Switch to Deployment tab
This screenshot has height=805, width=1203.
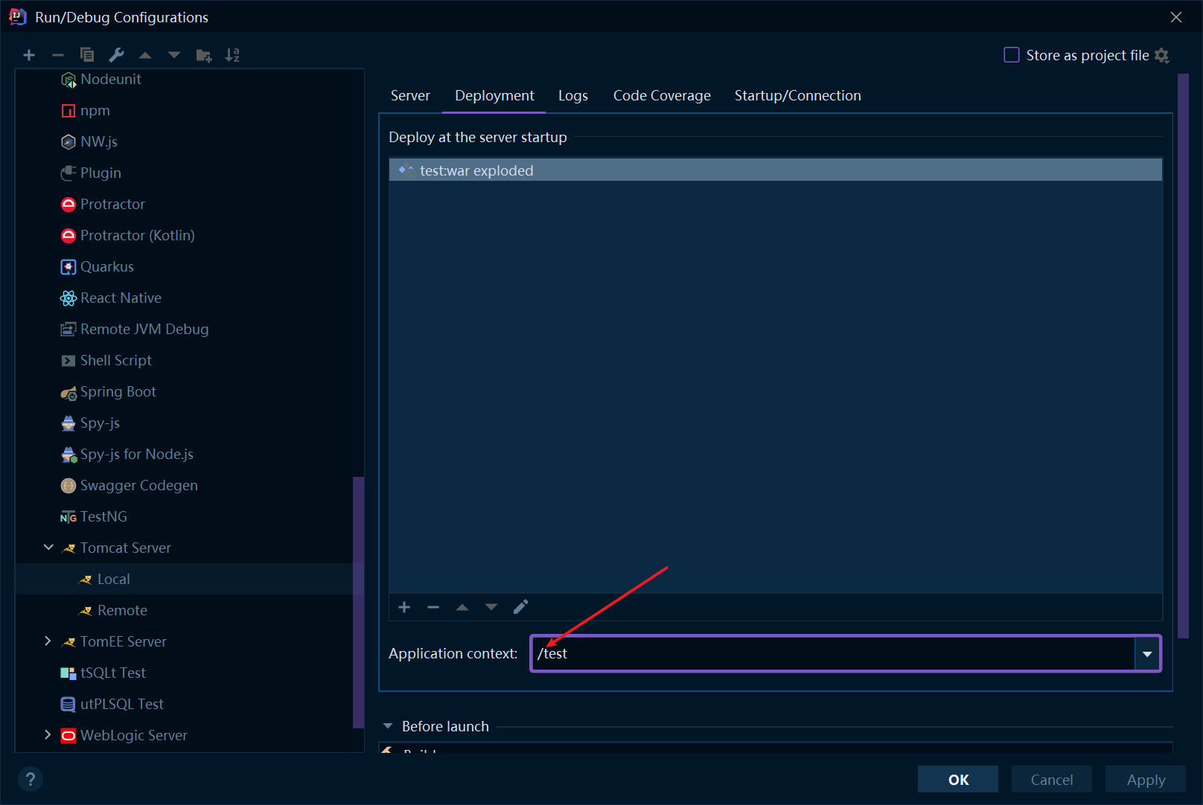point(494,95)
